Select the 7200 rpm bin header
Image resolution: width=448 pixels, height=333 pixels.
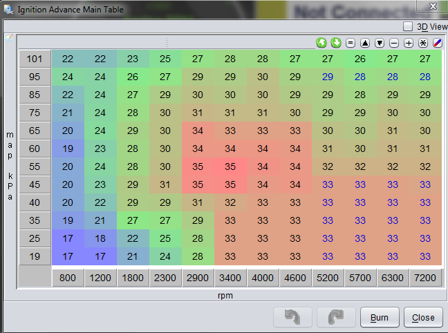[x=425, y=278]
